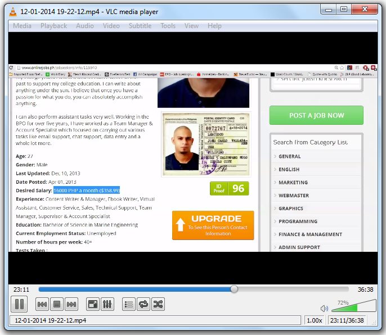Screen dimensions: 386x335
Task: Open the FiveSecondTest bookmark
Action: click(x=118, y=74)
